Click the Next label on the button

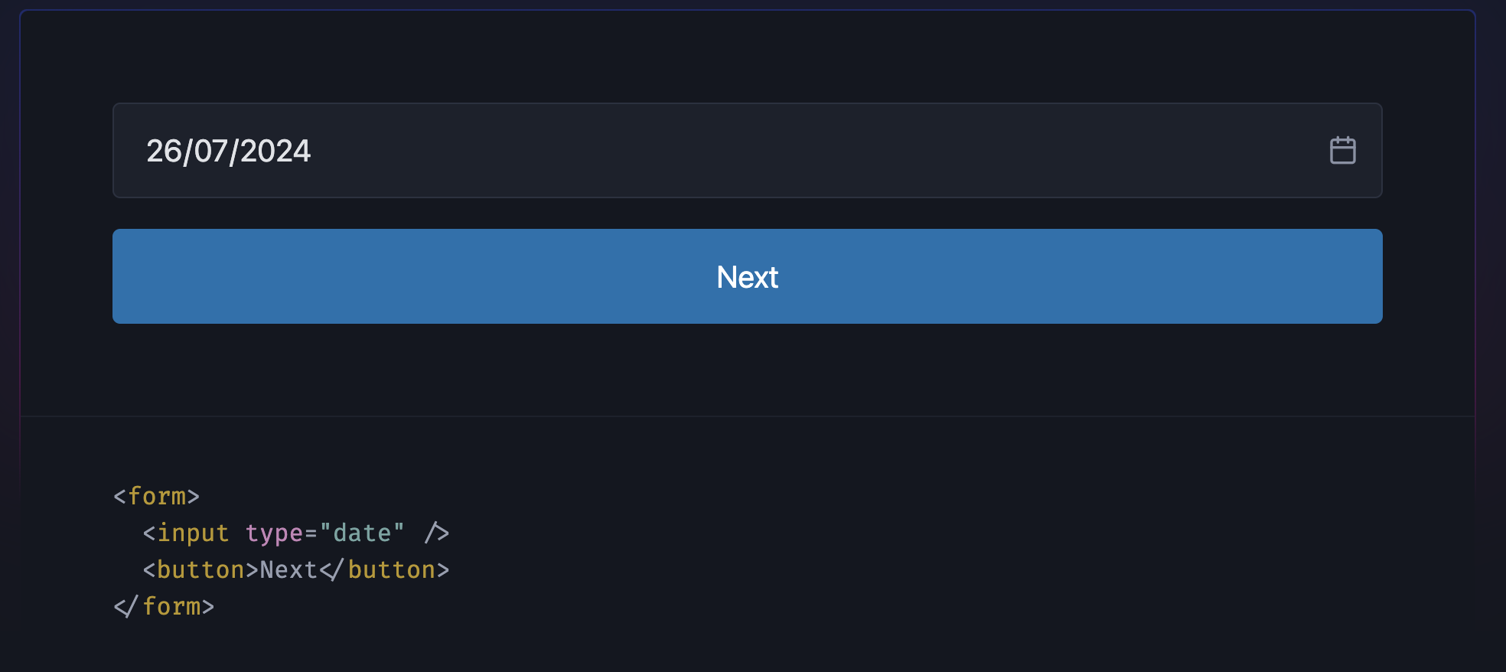point(747,276)
